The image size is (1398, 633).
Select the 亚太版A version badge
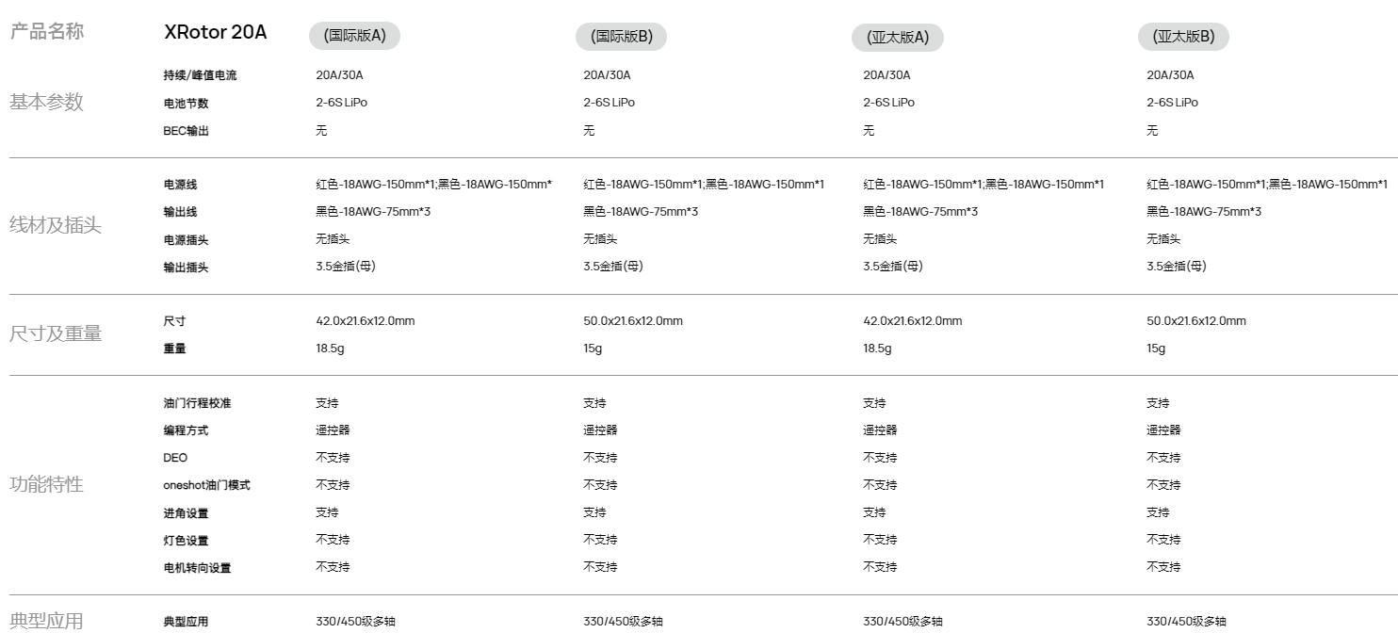897,37
